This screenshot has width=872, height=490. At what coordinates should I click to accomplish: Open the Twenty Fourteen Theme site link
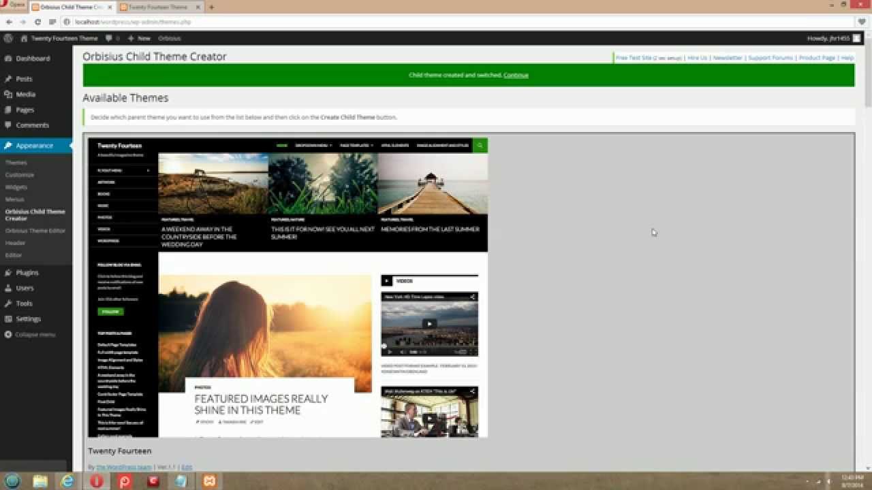[x=59, y=38]
